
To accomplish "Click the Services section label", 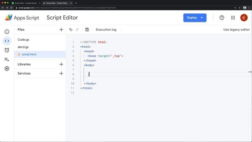I will click(24, 73).
